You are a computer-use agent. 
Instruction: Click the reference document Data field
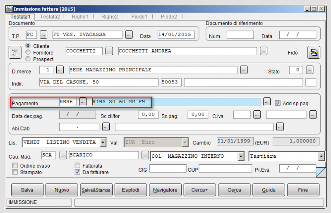pyautogui.click(x=297, y=35)
